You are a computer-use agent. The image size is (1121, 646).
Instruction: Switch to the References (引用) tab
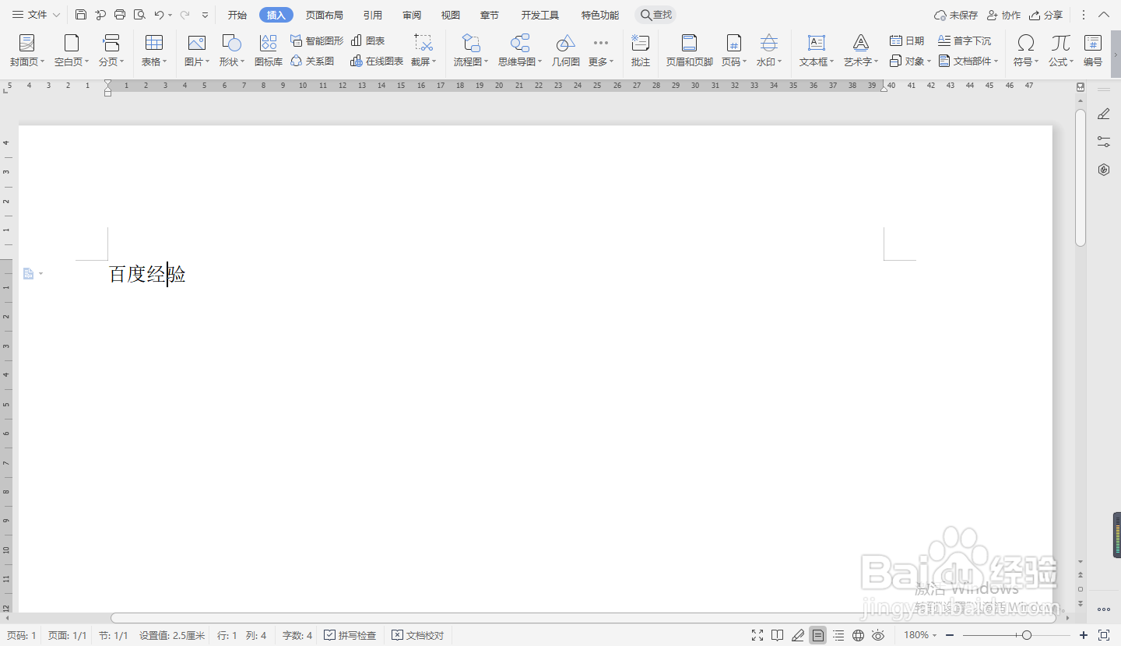(x=373, y=15)
